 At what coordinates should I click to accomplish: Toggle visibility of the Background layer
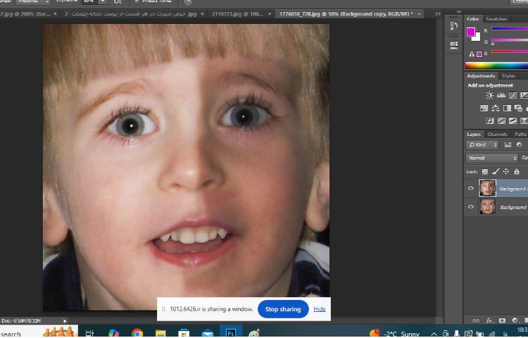(x=471, y=206)
